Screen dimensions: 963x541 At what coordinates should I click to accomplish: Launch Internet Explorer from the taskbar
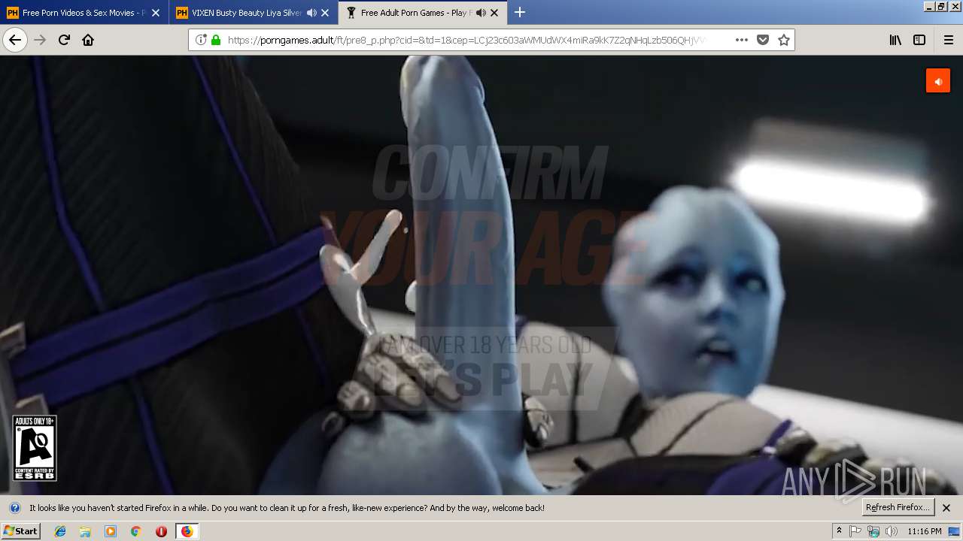pyautogui.click(x=60, y=531)
